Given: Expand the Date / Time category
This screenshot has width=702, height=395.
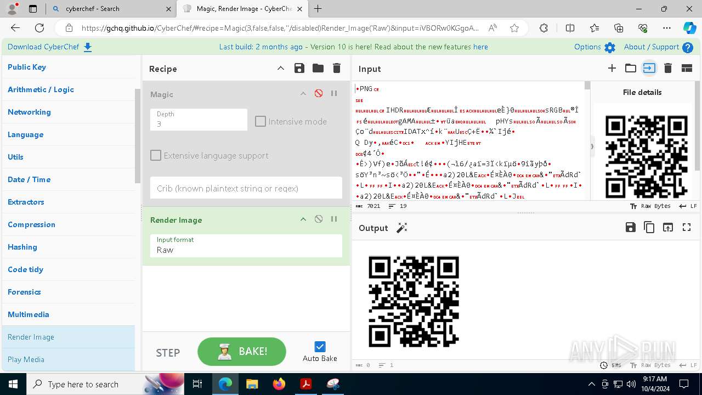Looking at the screenshot, I should (x=69, y=179).
